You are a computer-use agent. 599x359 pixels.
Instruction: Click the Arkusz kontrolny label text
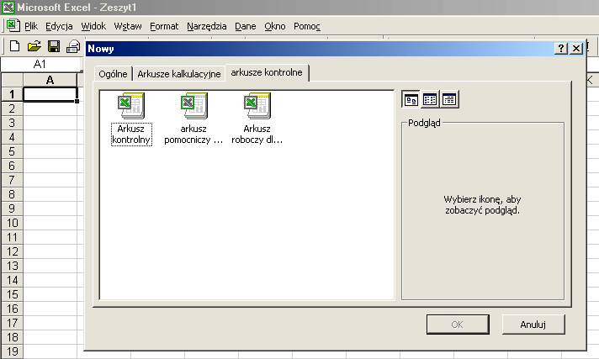pyautogui.click(x=131, y=134)
